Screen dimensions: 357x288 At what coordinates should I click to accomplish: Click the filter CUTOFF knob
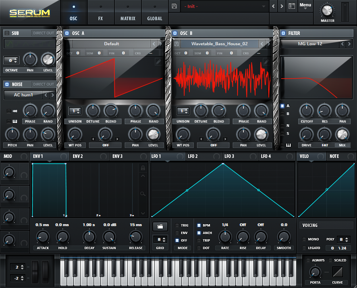point(307,111)
